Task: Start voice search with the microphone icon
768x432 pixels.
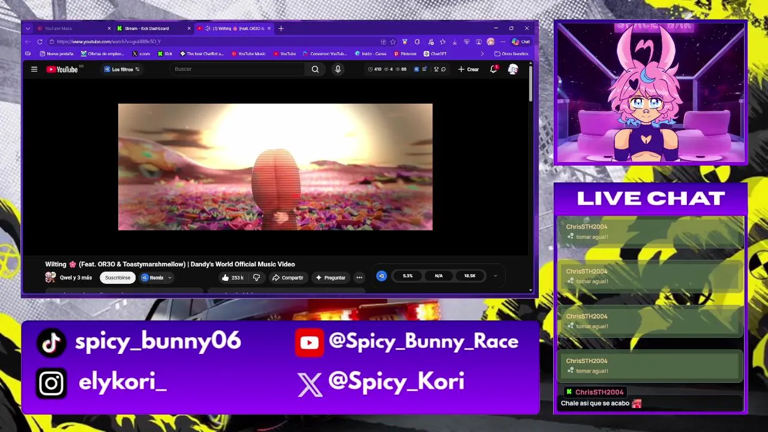Action: [x=338, y=69]
